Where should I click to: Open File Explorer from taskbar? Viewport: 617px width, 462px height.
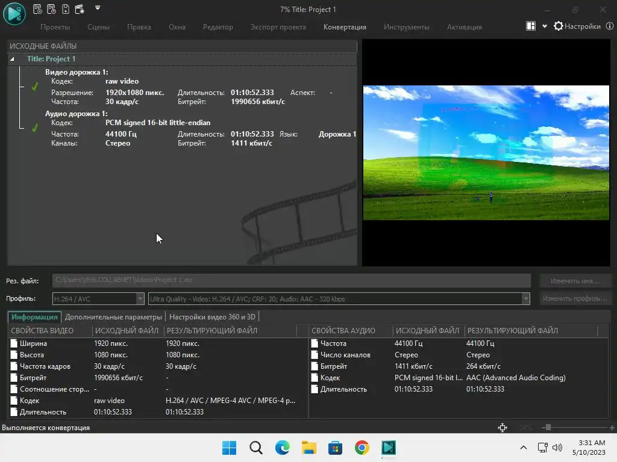pyautogui.click(x=309, y=448)
